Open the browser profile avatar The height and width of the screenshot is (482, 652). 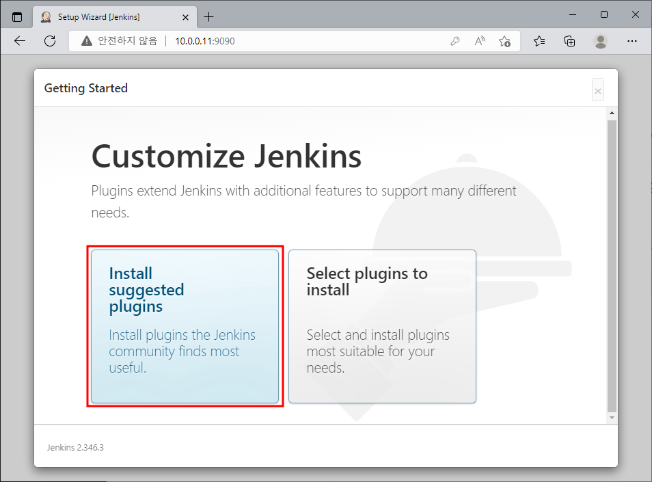pos(601,41)
